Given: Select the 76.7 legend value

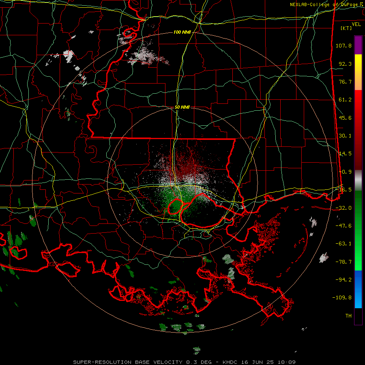Looking at the screenshot, I should 345,82.
